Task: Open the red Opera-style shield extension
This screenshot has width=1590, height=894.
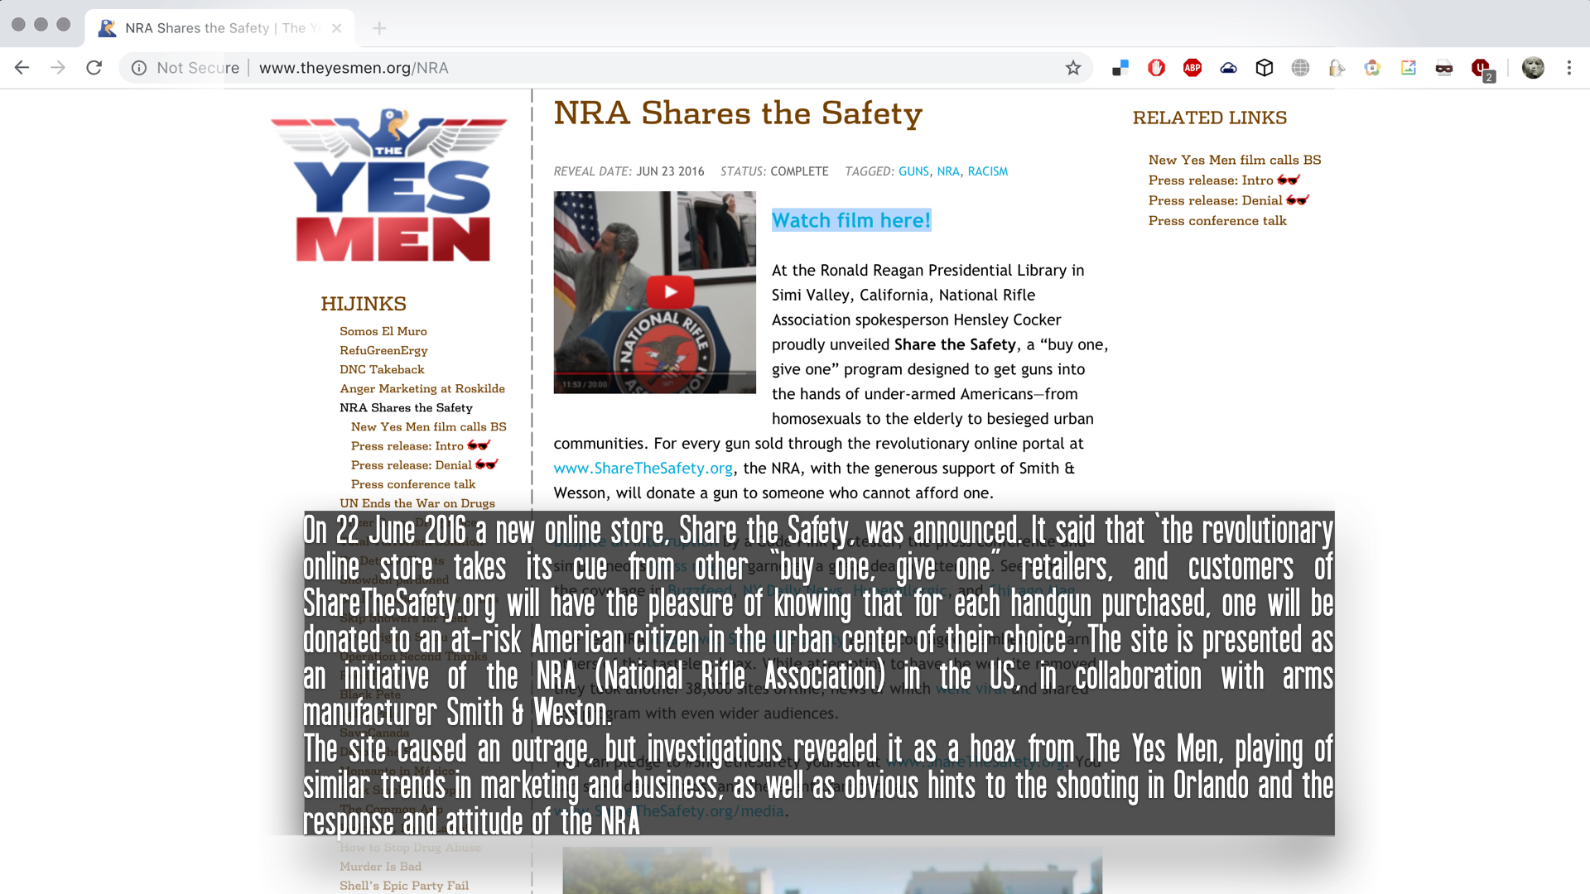Action: (1156, 68)
